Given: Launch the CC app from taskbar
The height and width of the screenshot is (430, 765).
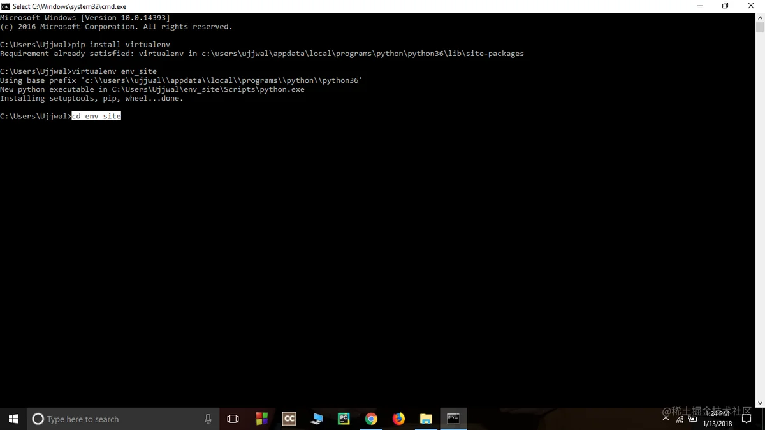Looking at the screenshot, I should tap(289, 419).
